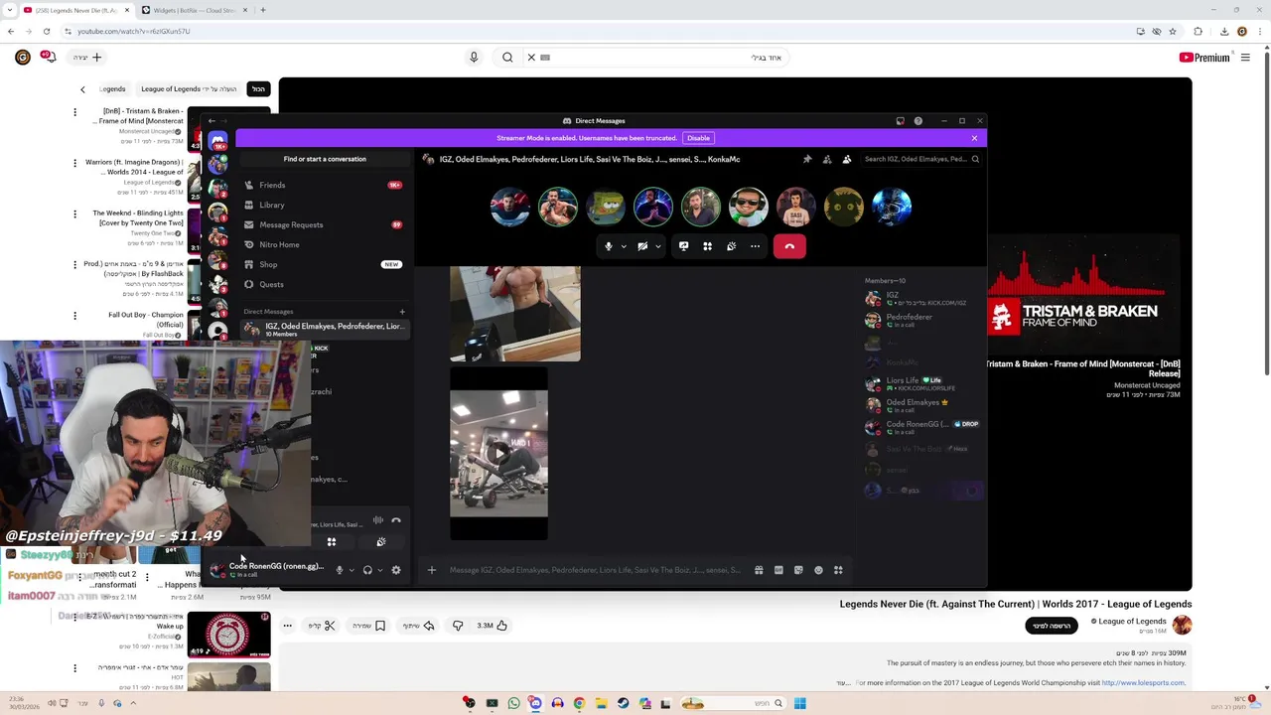1271x715 pixels.
Task: Save the YouTube video to playlist
Action: [x=368, y=626]
